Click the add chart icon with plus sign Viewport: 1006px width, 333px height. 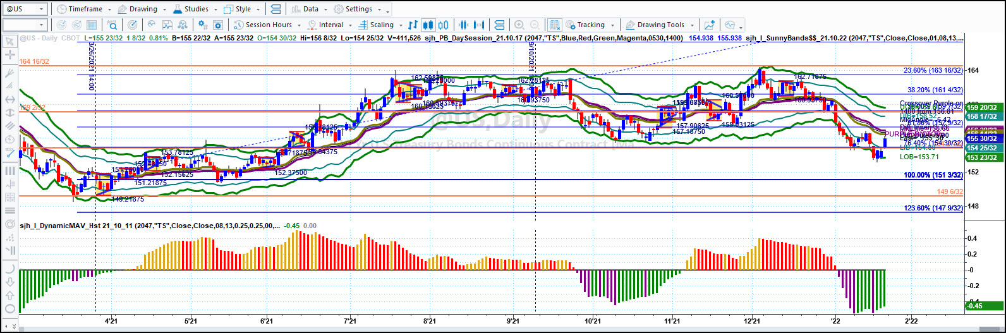click(x=710, y=25)
